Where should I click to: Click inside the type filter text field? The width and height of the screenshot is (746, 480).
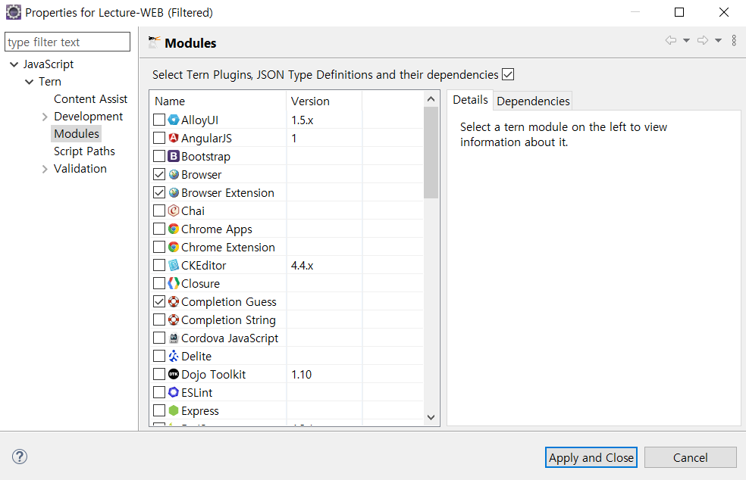click(x=67, y=42)
